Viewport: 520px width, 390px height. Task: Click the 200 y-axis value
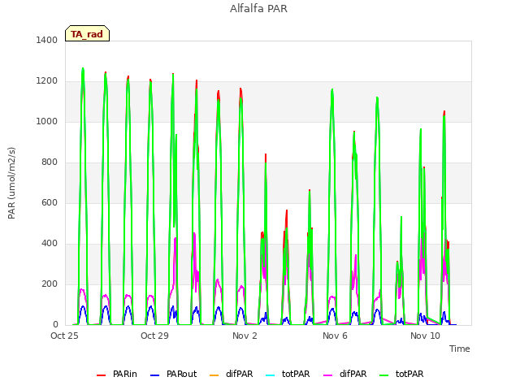click(x=50, y=284)
